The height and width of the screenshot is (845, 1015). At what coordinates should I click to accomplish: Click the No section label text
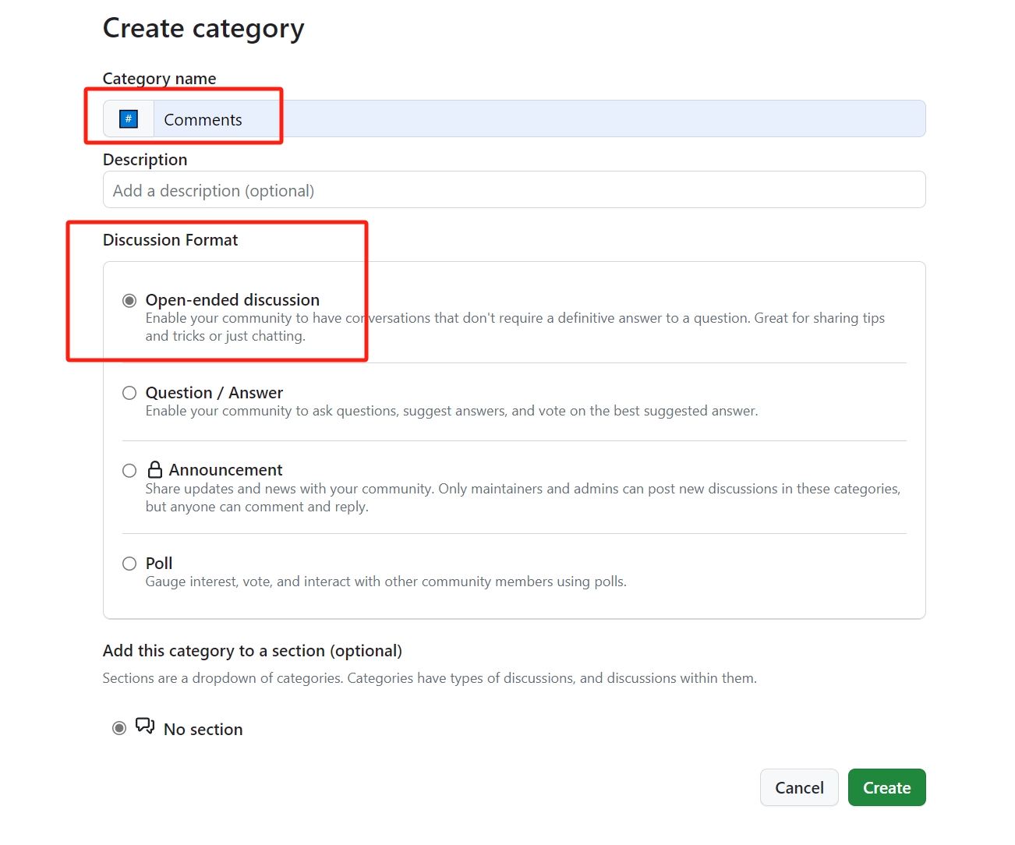(x=203, y=730)
